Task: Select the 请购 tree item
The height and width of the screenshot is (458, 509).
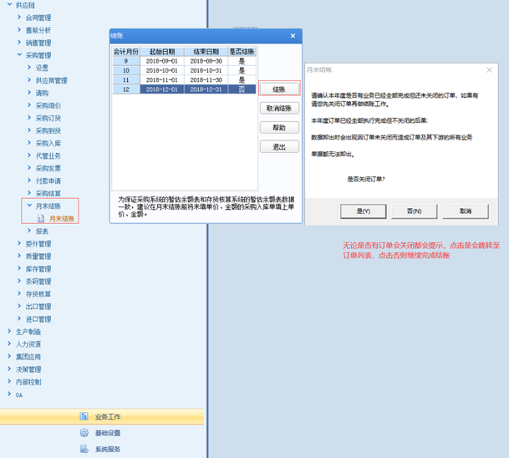Action: (42, 93)
